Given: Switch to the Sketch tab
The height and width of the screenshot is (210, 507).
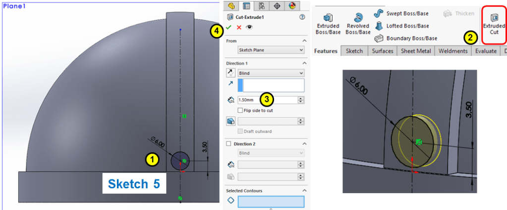Looking at the screenshot, I should (354, 51).
